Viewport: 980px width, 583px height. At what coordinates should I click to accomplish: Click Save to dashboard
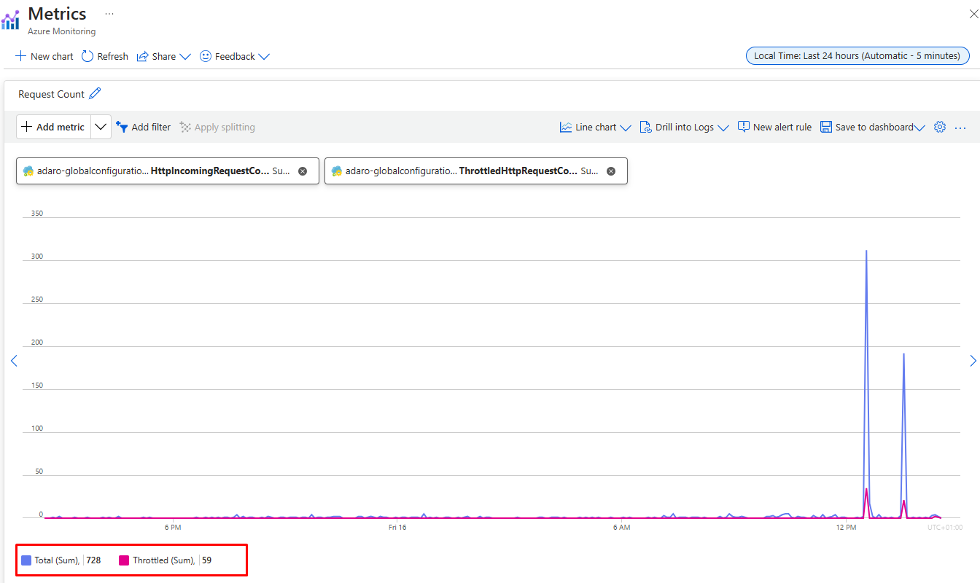(x=866, y=127)
